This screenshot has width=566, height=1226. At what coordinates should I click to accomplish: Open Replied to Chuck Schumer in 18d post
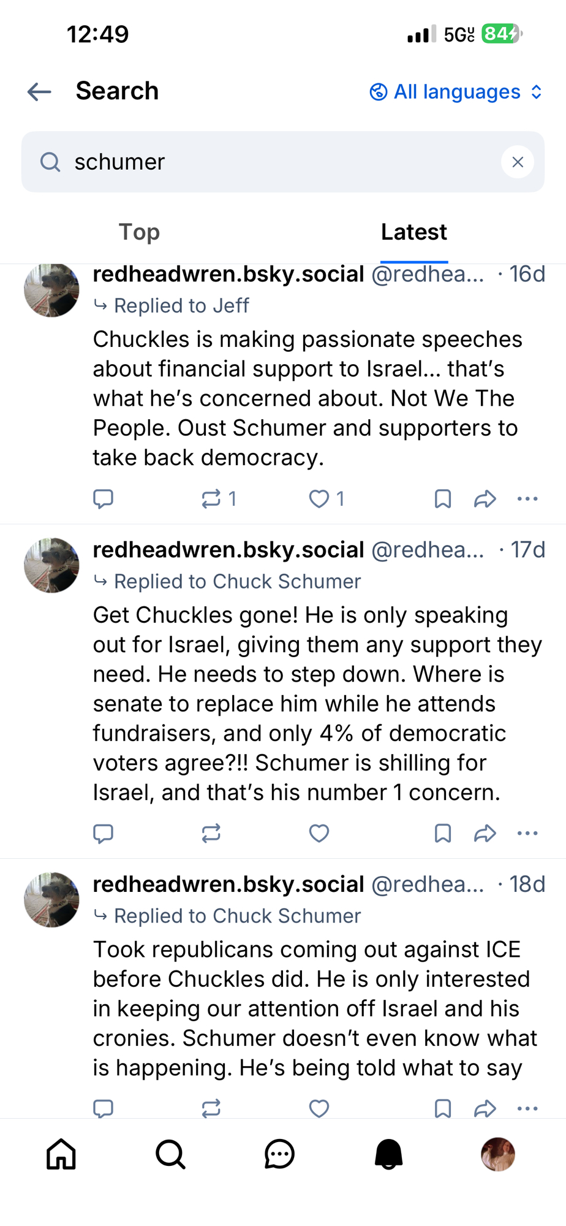237,916
